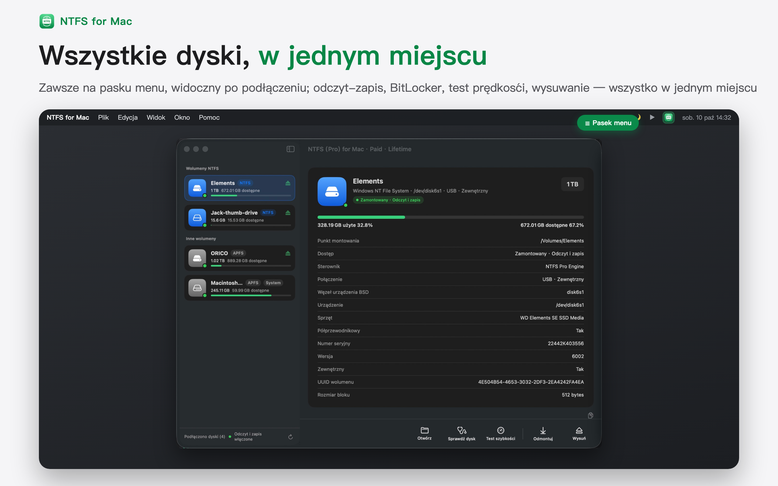
Task: Select the Elements volume in sidebar
Action: pyautogui.click(x=239, y=188)
